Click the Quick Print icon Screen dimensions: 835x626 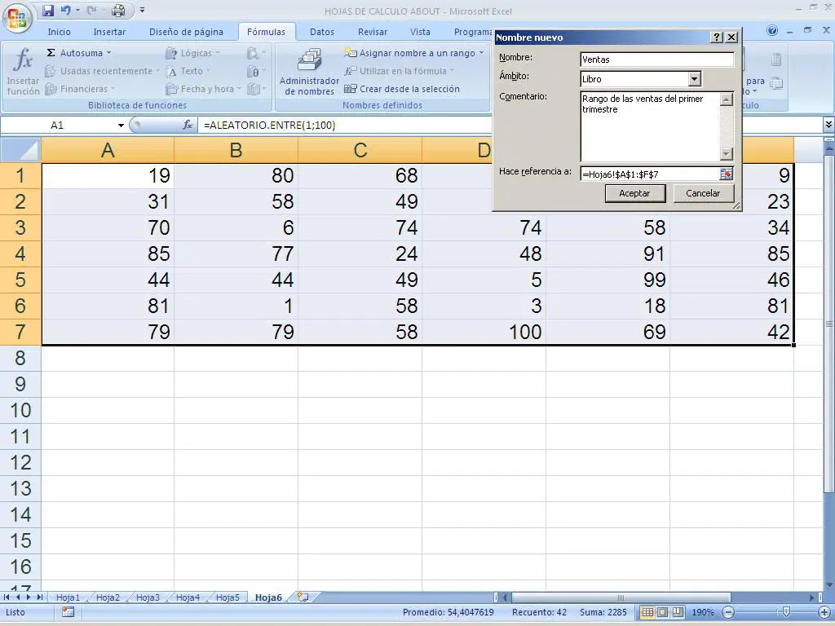(118, 10)
